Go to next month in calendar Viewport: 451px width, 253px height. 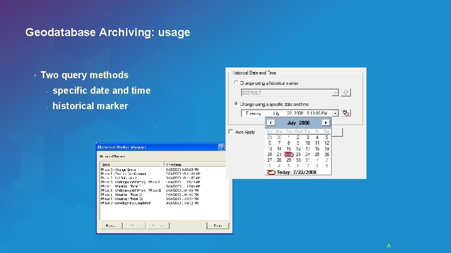[326, 122]
